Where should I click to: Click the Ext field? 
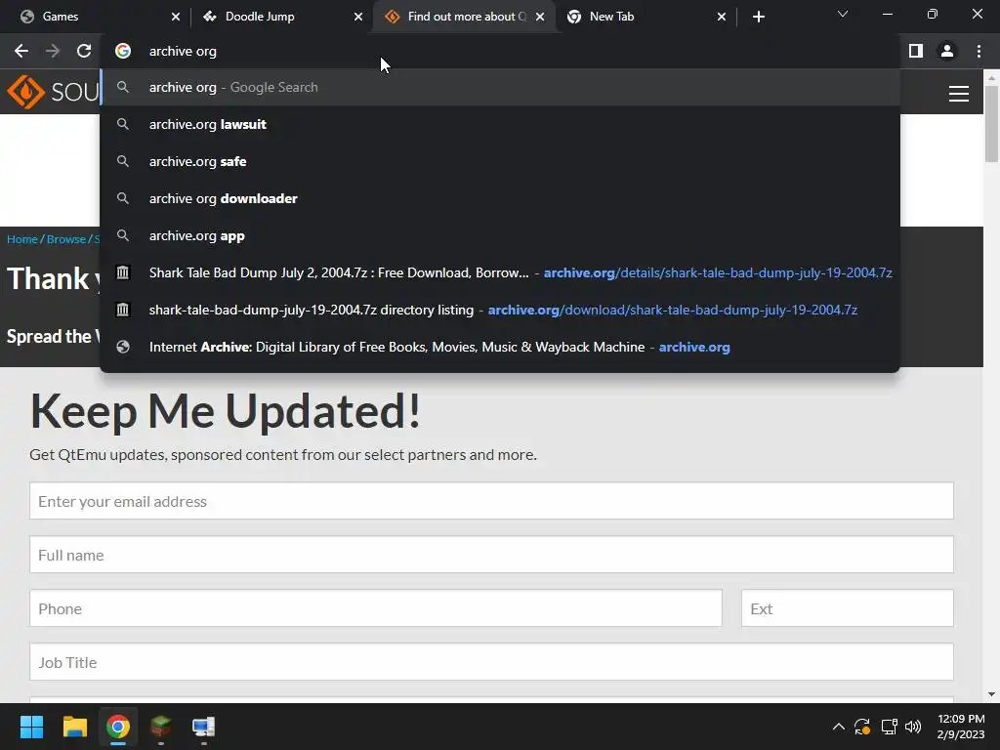847,608
